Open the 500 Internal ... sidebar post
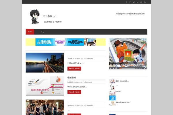The height and width of the screenshot is (115, 173). (122, 81)
